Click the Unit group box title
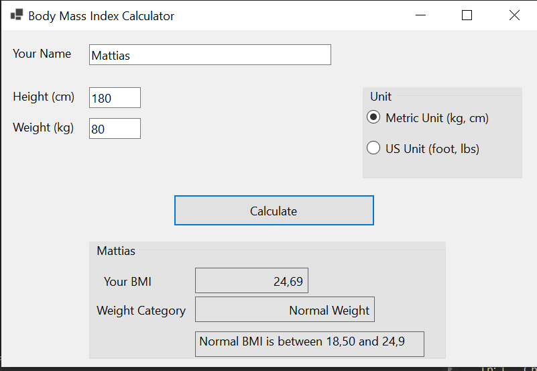Viewport: 537px width, 371px height. [381, 97]
